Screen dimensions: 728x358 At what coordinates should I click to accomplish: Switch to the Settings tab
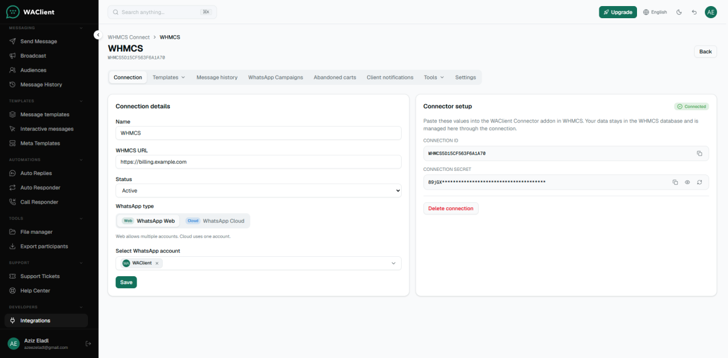[x=466, y=78]
